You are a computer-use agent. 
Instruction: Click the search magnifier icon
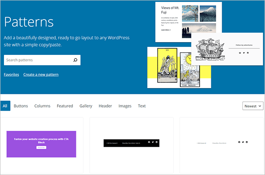click(x=75, y=60)
